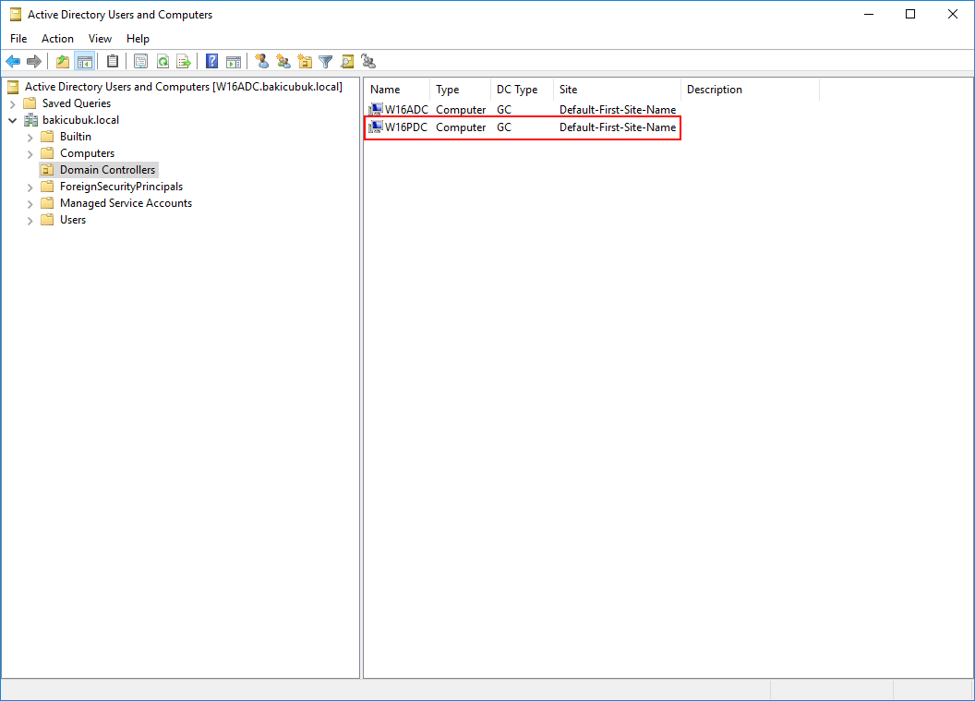Select bakicubuk.local domain label
975x701 pixels.
81,120
